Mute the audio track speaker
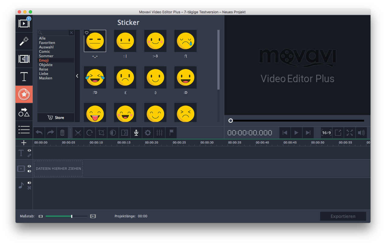Screen dimensions: 386x245 (29, 183)
